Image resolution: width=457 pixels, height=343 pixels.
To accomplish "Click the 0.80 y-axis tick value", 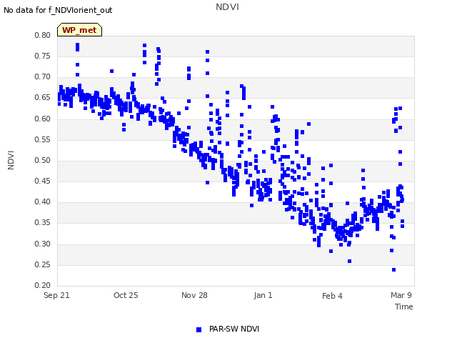I will (x=43, y=35).
